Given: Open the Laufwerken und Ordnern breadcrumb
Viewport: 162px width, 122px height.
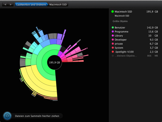Looking at the screenshot, I should [31, 4].
